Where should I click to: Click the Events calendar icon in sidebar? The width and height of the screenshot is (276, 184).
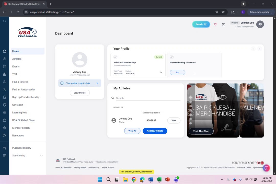click(5, 66)
